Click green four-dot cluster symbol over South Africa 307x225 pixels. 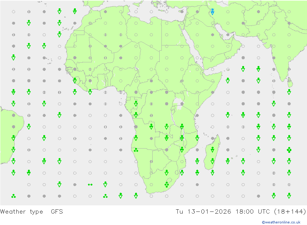167,184
